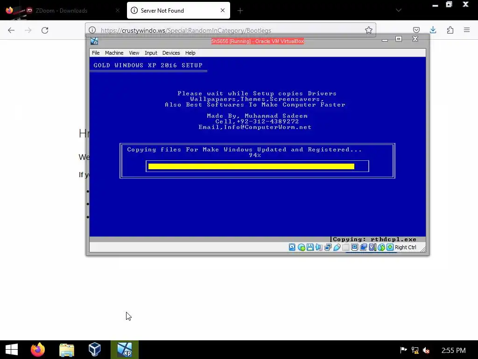Click the audio indicator icon in VirtualBox
The width and height of the screenshot is (478, 359).
click(x=319, y=247)
